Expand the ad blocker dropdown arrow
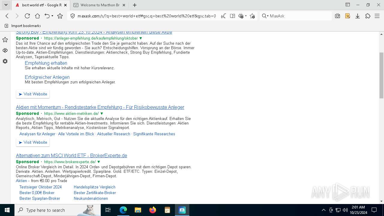384x216 pixels. (x=246, y=16)
